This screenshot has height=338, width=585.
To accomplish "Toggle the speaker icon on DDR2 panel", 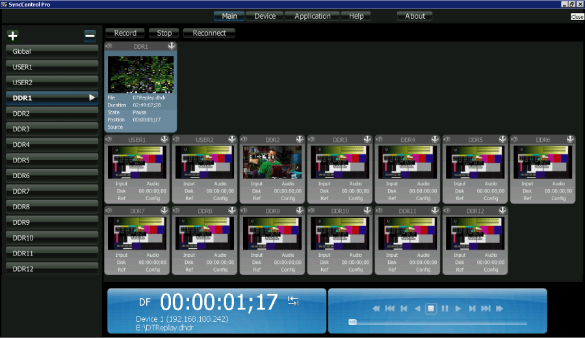I will [x=244, y=139].
